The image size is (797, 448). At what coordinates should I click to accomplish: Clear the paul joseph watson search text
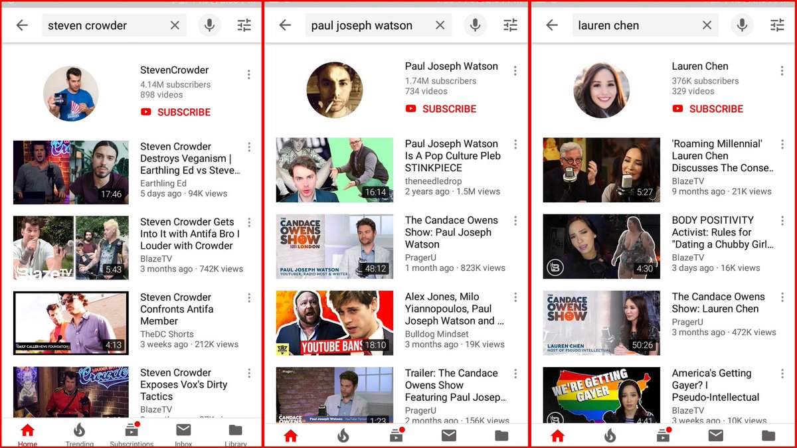[x=440, y=25]
